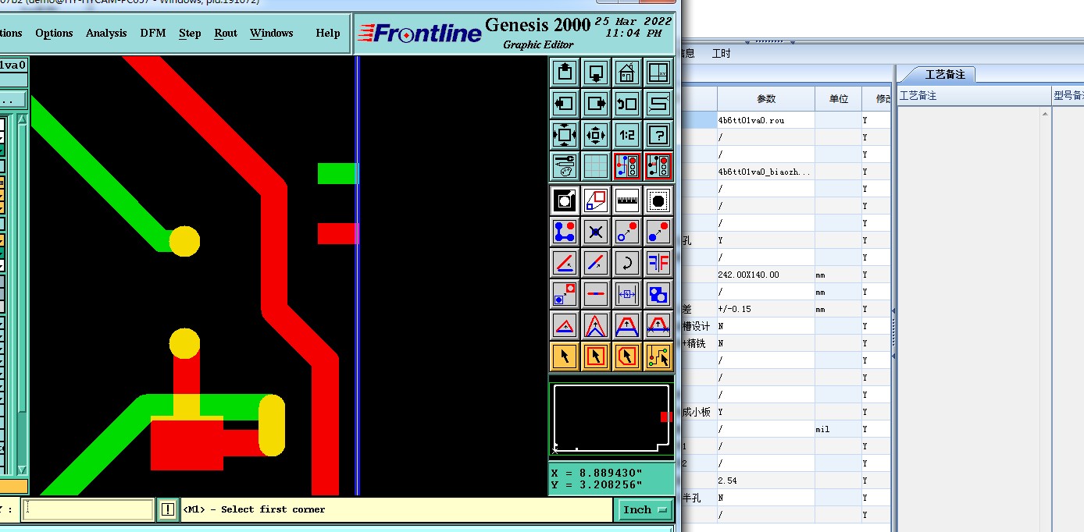Screen dimensions: 1084x532
Task: Click the notes panel scroll-up arrow
Action: (1046, 115)
